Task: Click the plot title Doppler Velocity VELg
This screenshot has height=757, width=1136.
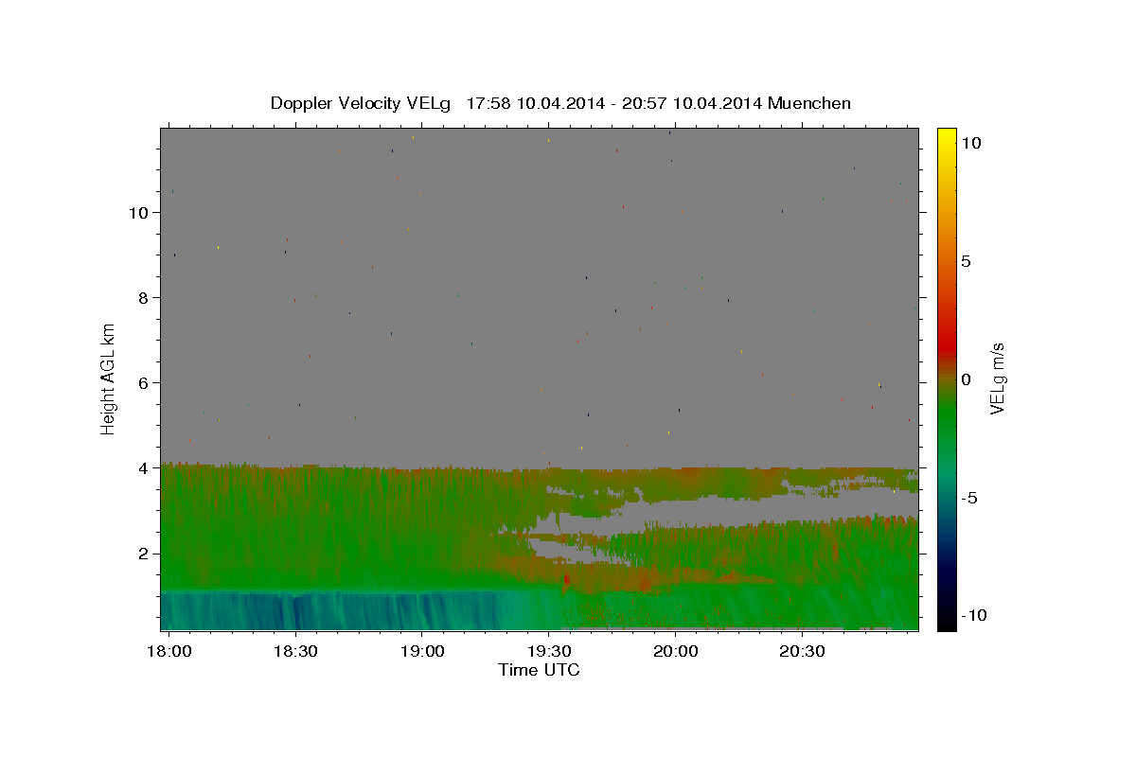Action: point(361,103)
